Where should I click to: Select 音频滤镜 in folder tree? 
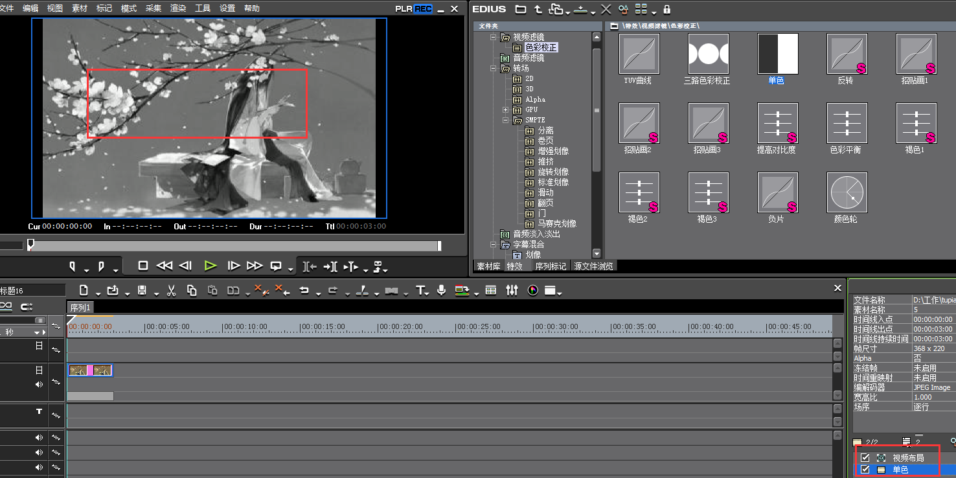coord(529,58)
